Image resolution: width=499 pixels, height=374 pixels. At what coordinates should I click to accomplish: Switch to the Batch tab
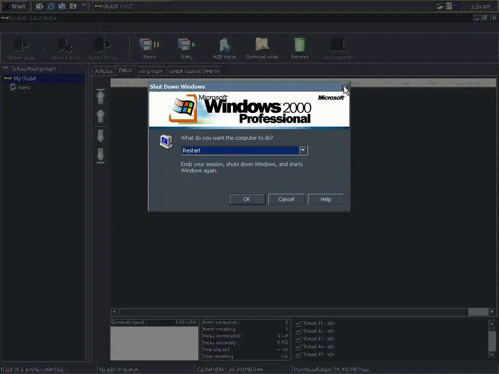tap(125, 70)
